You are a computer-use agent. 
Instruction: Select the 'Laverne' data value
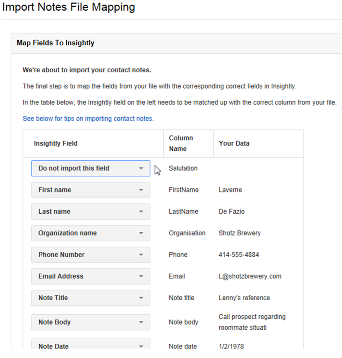(x=230, y=190)
